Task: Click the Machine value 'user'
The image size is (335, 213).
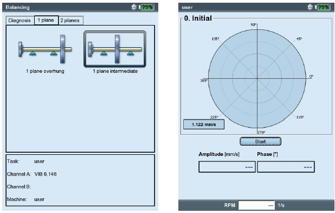Action: coord(40,199)
